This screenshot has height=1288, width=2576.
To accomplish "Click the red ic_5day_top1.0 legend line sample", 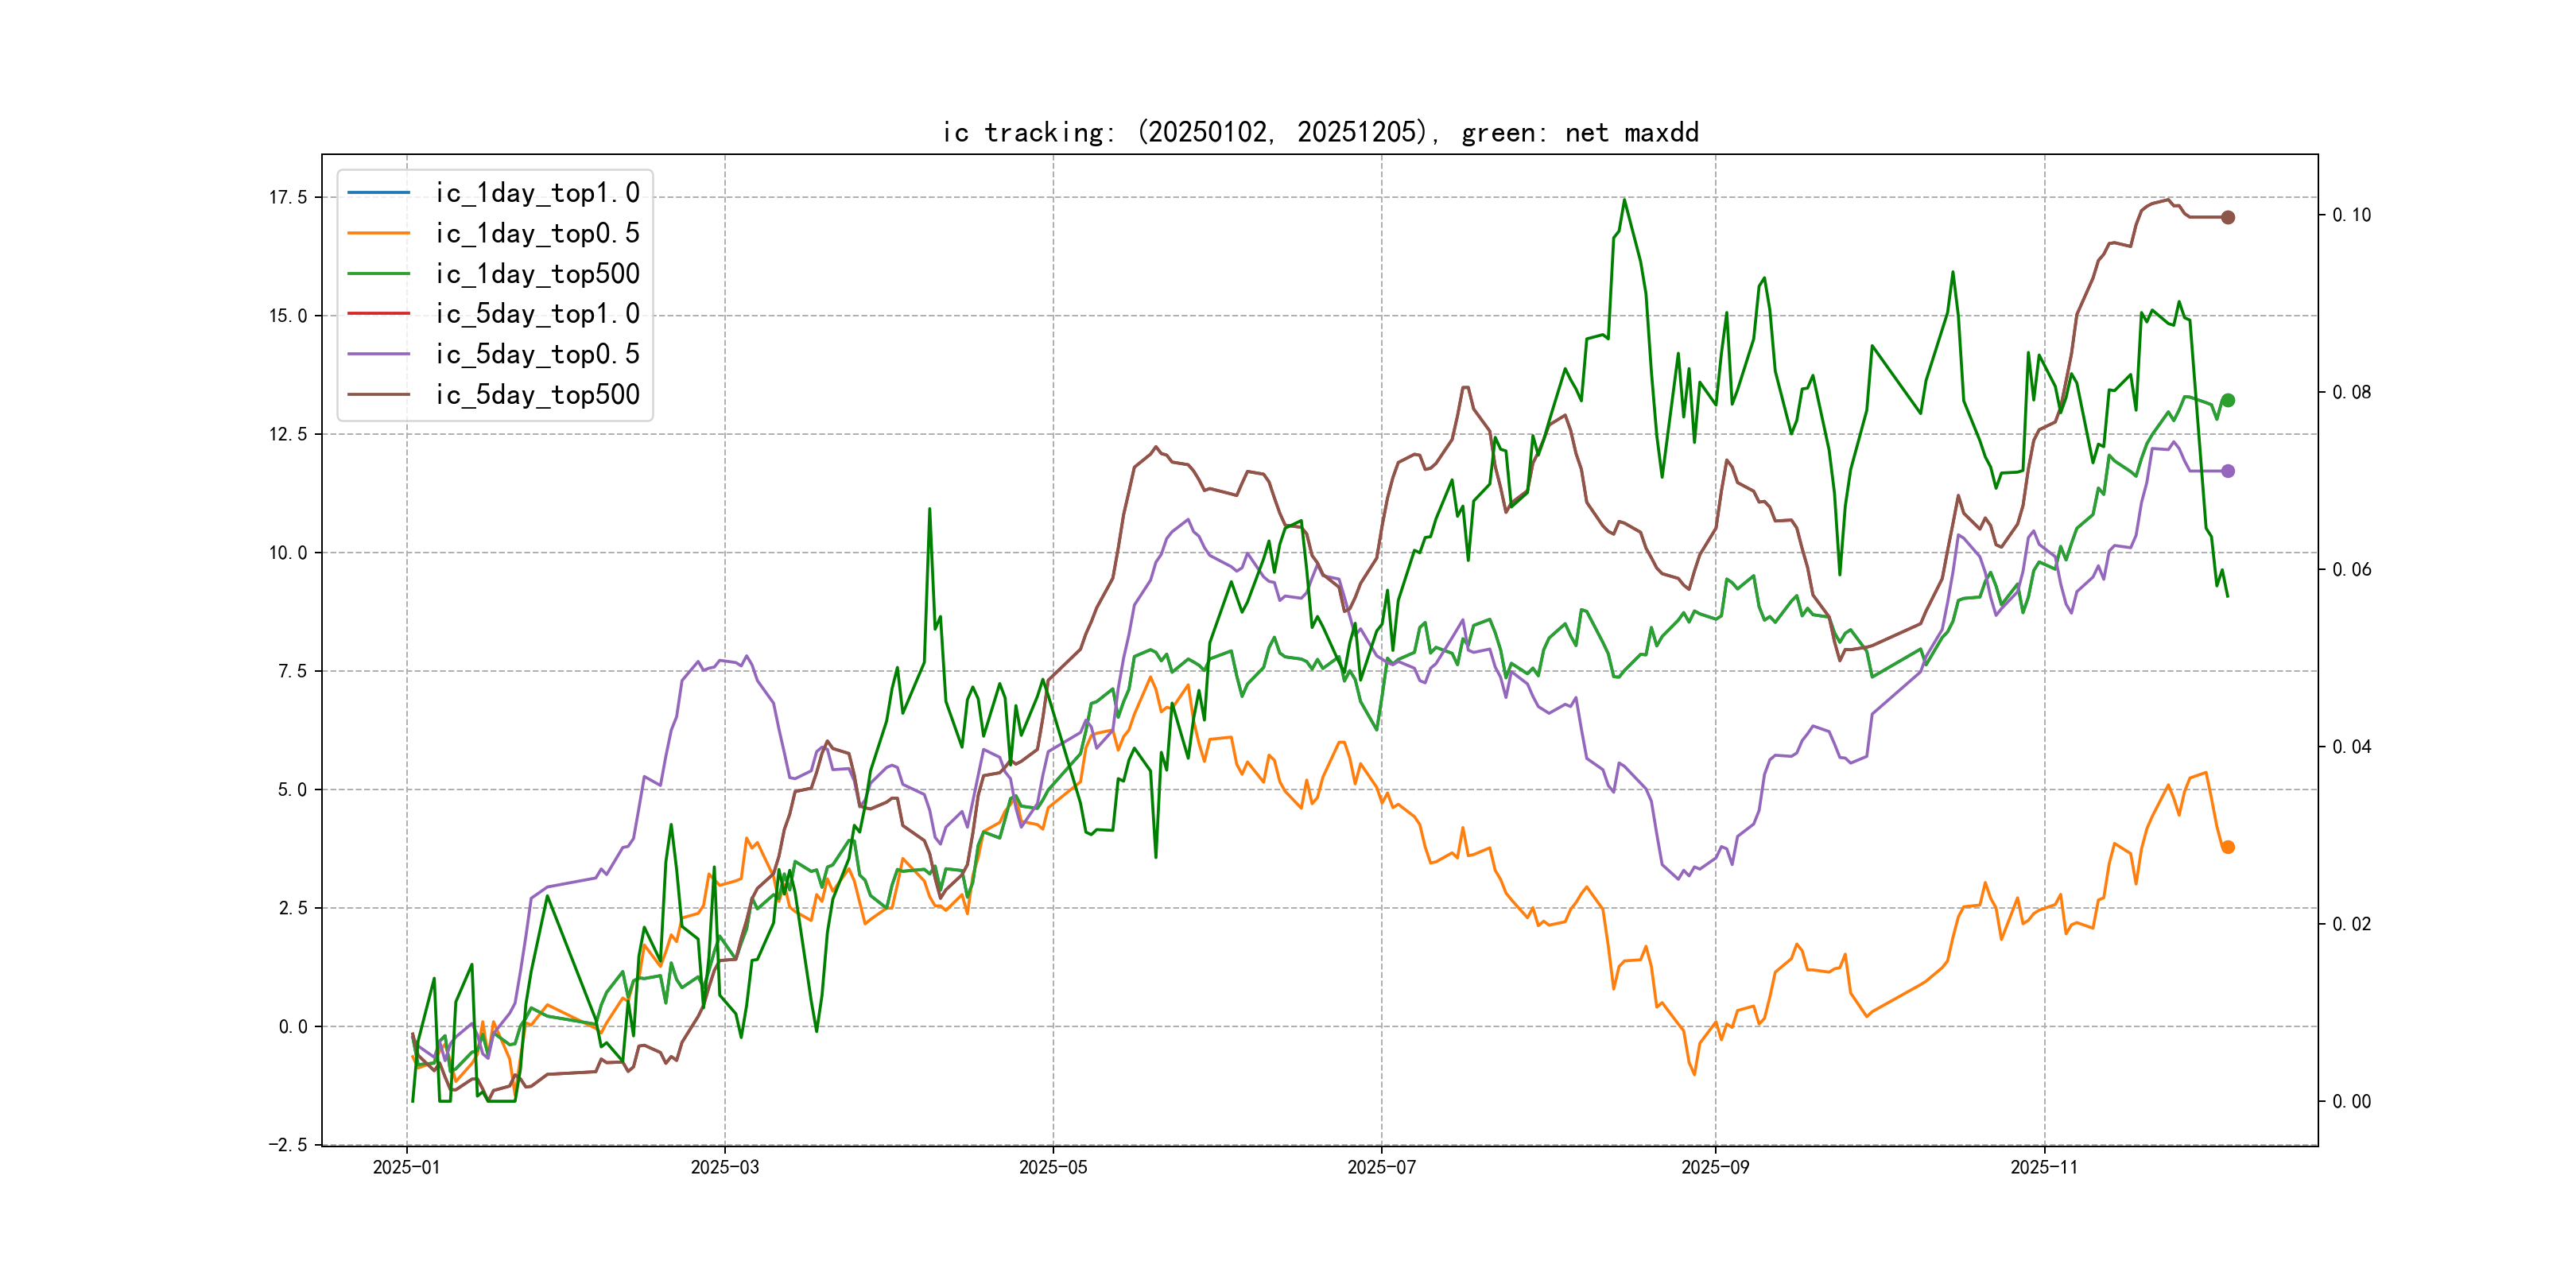I will pyautogui.click(x=378, y=313).
